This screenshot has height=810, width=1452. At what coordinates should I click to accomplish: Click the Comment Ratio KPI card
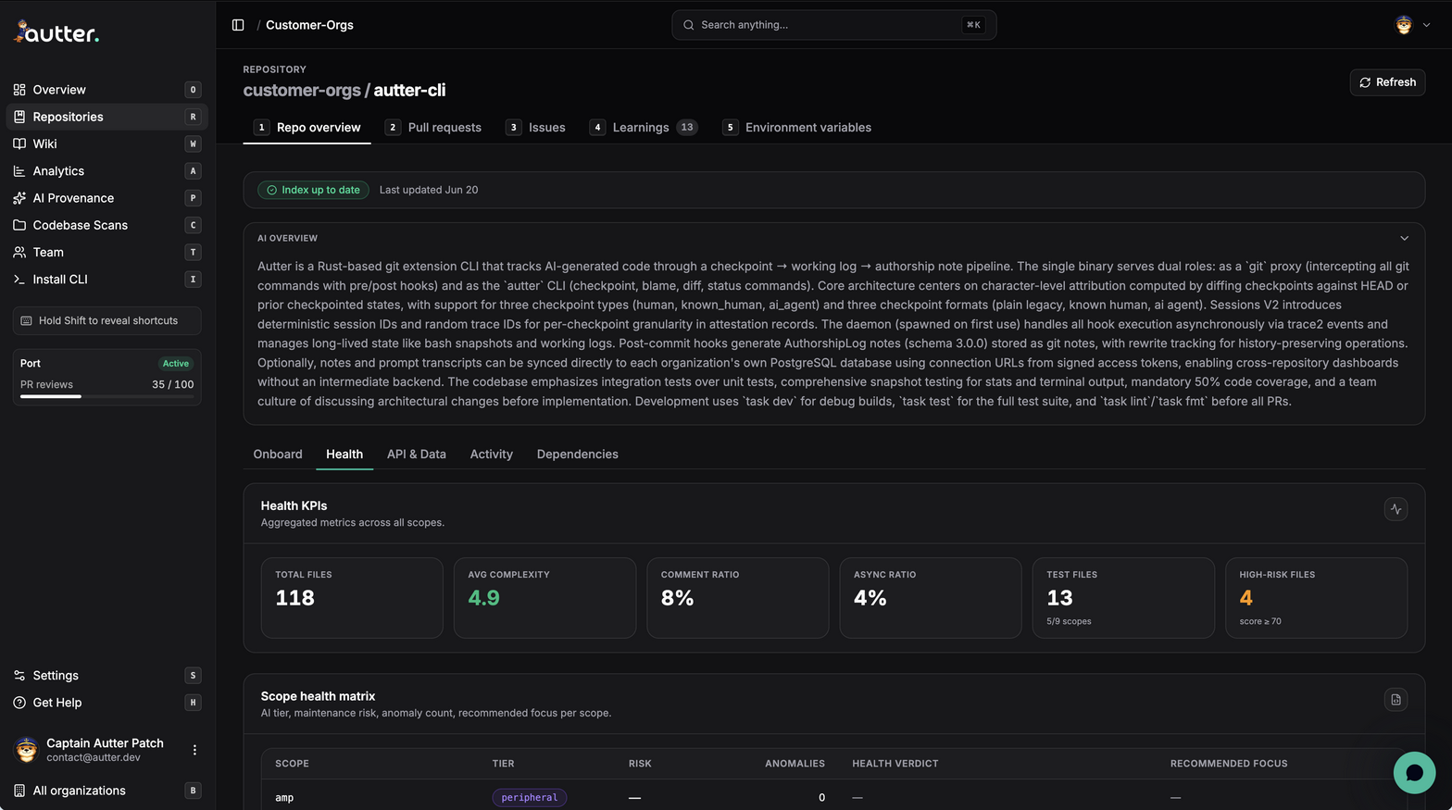click(737, 598)
